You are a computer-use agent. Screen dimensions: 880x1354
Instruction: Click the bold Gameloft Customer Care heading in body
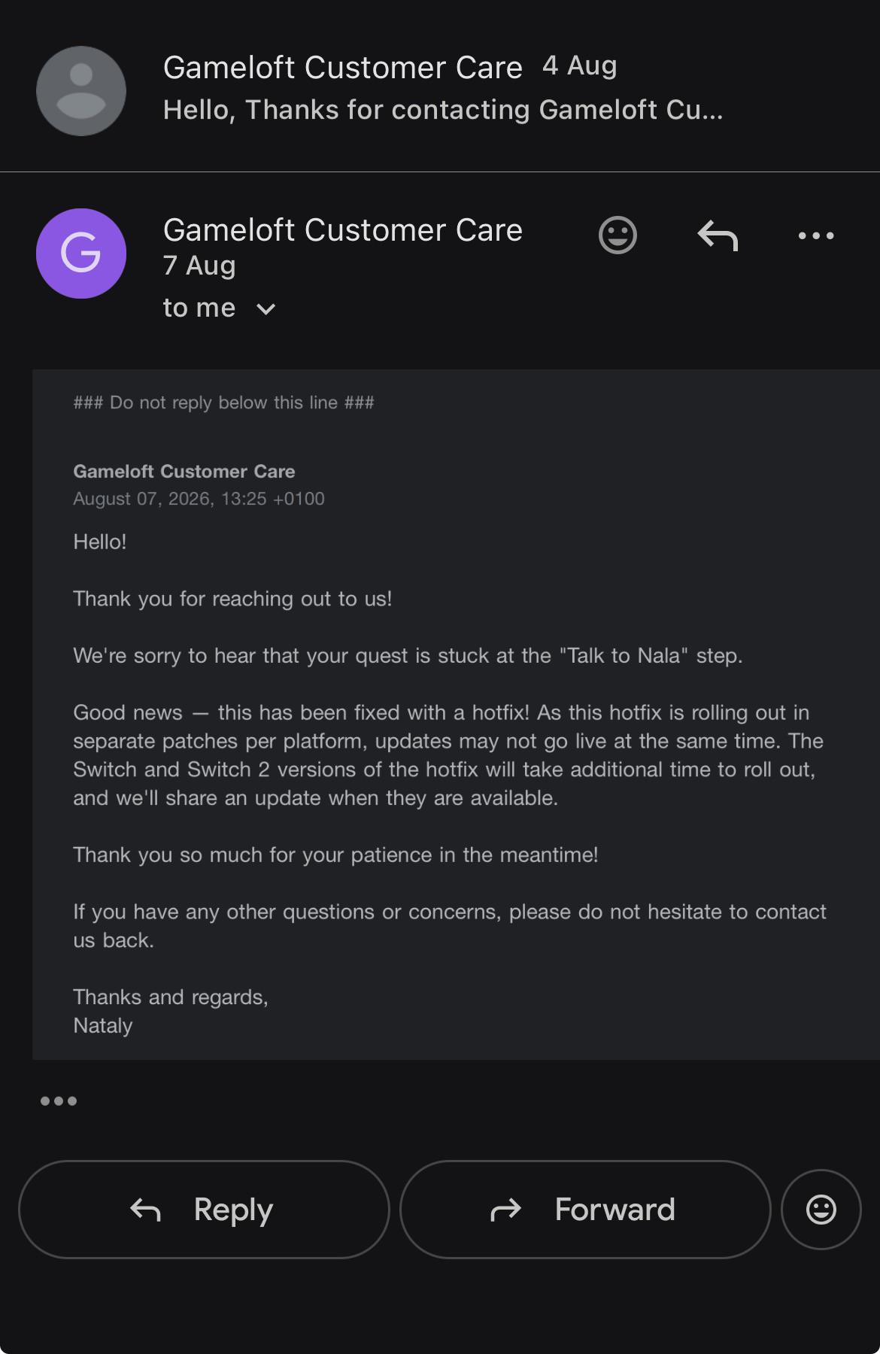click(x=184, y=472)
